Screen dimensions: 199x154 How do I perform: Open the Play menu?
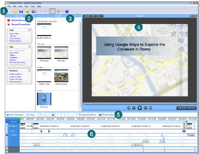tap(26, 6)
